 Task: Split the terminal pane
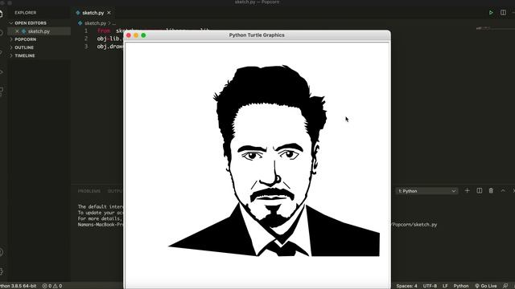point(480,191)
